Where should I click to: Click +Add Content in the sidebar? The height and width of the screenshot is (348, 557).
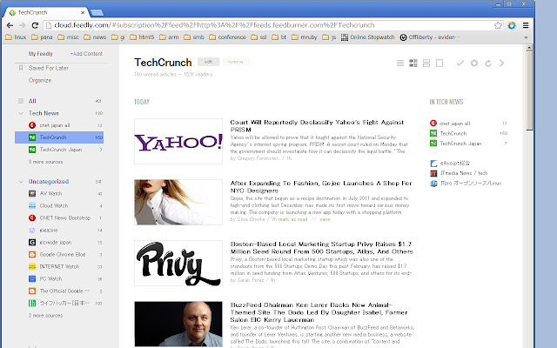click(x=86, y=54)
